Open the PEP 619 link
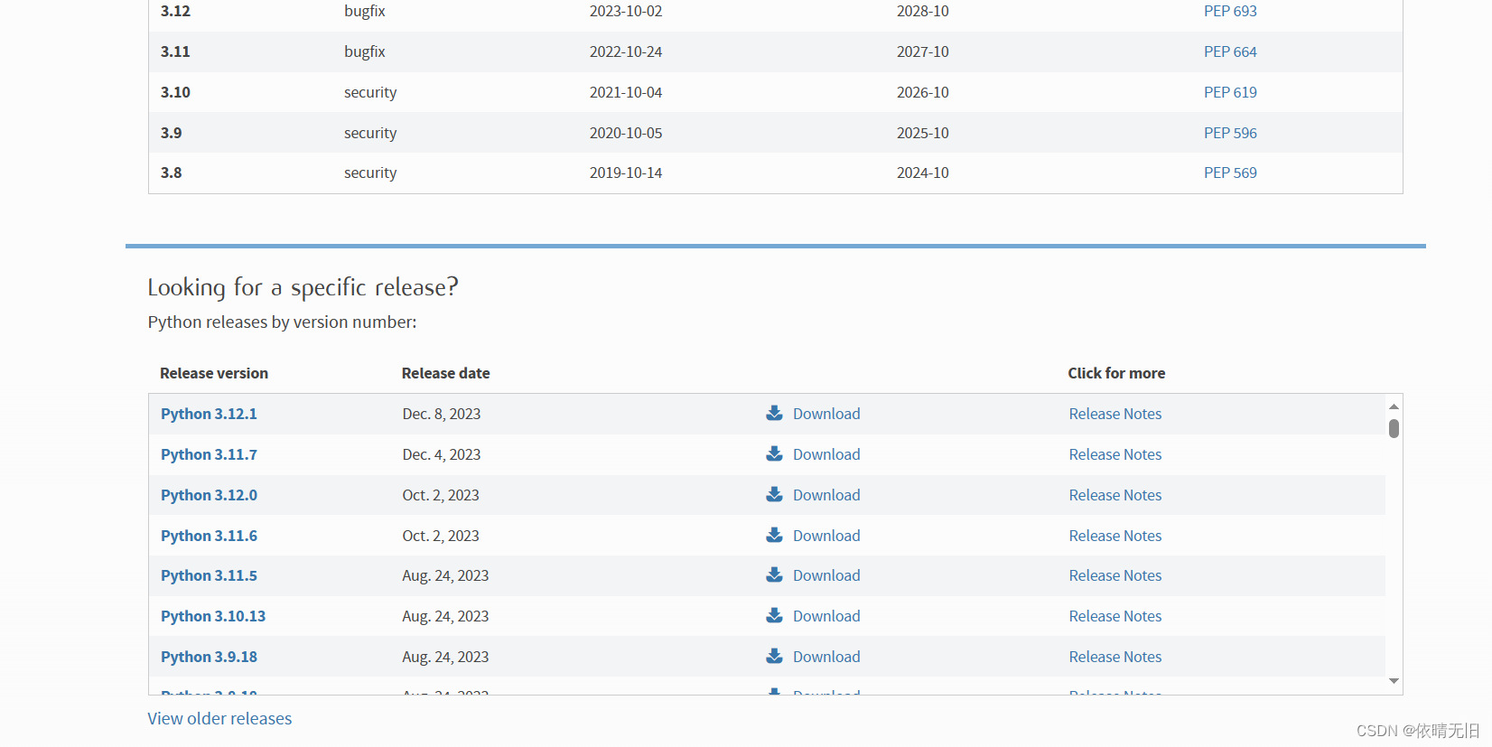 click(x=1230, y=92)
